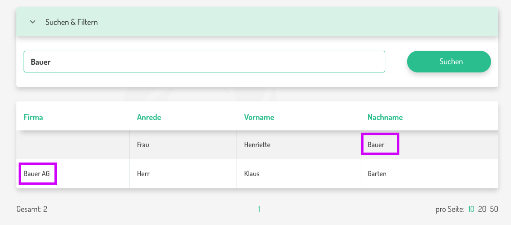Click the Garten last name cell

point(377,174)
